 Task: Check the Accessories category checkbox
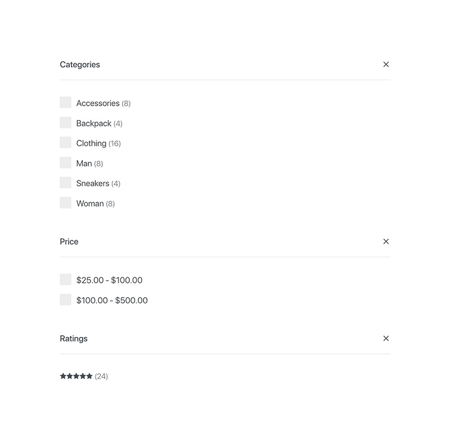(65, 102)
